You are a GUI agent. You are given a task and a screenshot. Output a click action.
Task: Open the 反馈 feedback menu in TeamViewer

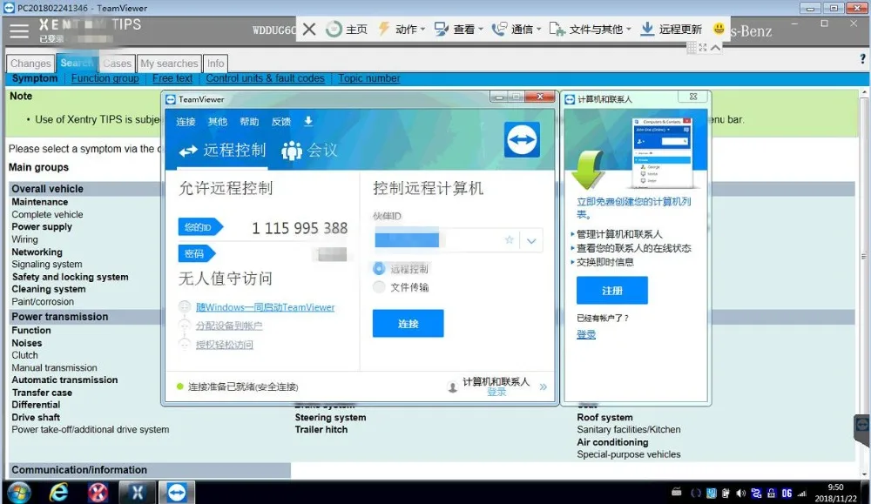click(x=281, y=122)
